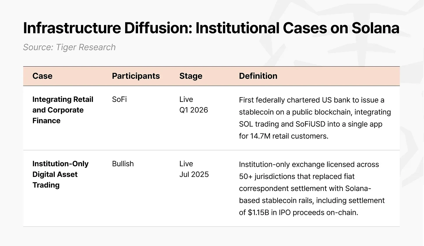Select the Live Jul 2025 stage cell
The width and height of the screenshot is (424, 246).
point(194,169)
